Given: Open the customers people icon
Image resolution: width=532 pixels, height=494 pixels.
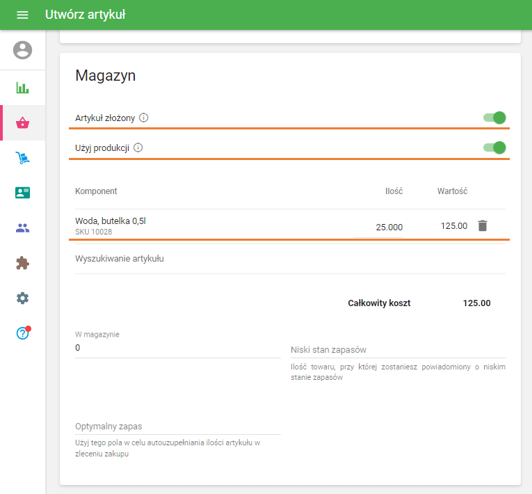Looking at the screenshot, I should (23, 228).
